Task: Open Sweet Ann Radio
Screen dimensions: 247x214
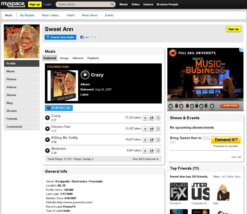Action: (60, 37)
